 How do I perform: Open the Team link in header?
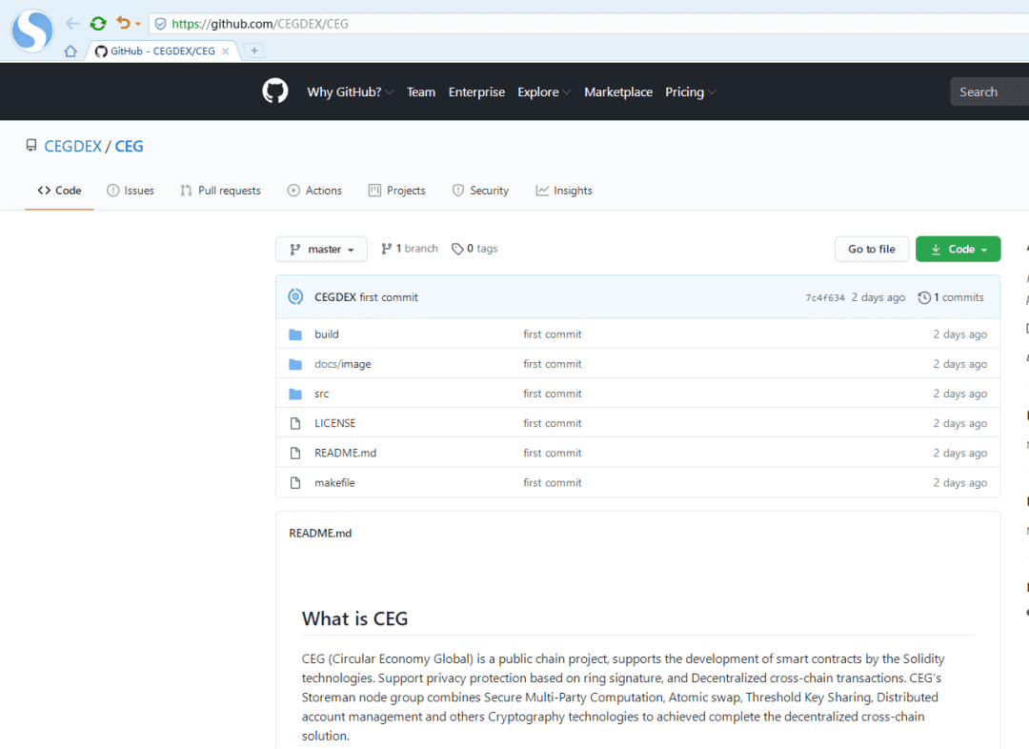click(x=421, y=91)
